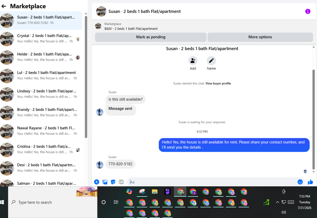
Task: Open the network status tray icon
Action: [284, 202]
